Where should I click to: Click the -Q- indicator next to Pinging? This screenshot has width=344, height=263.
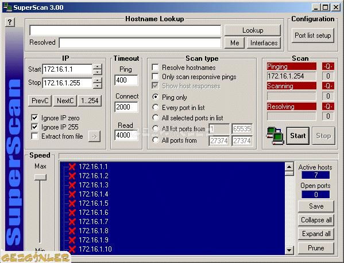click(x=328, y=66)
